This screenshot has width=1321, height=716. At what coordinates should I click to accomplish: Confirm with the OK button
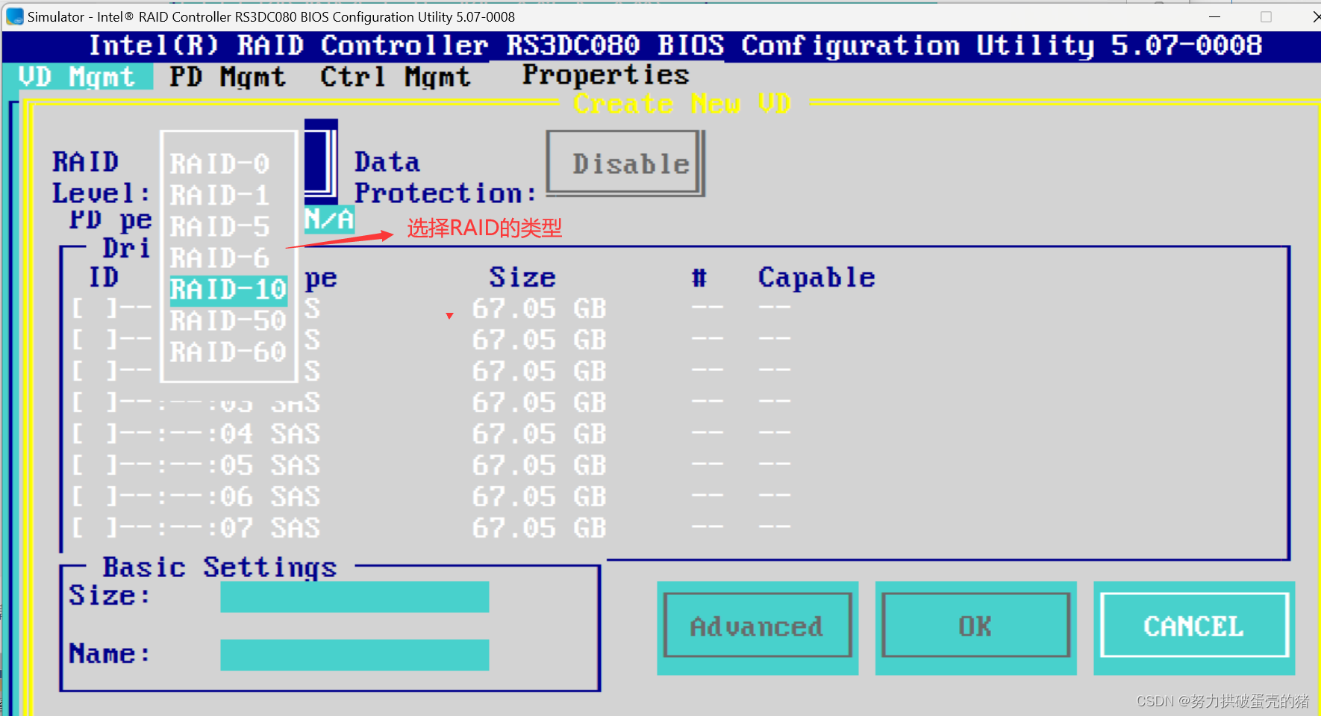(x=975, y=626)
